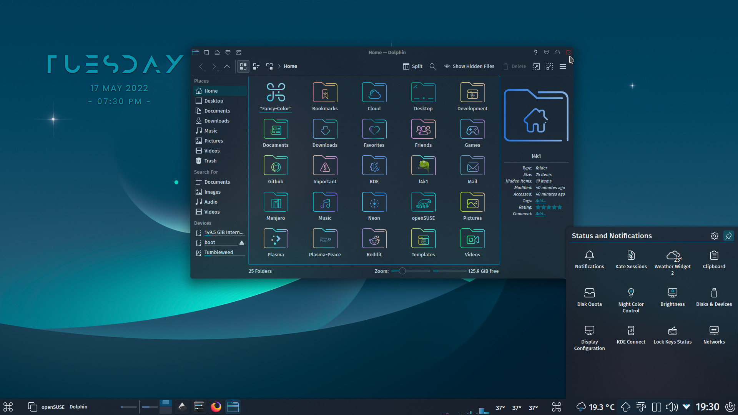
Task: Toggle Show Hidden Files
Action: point(469,66)
